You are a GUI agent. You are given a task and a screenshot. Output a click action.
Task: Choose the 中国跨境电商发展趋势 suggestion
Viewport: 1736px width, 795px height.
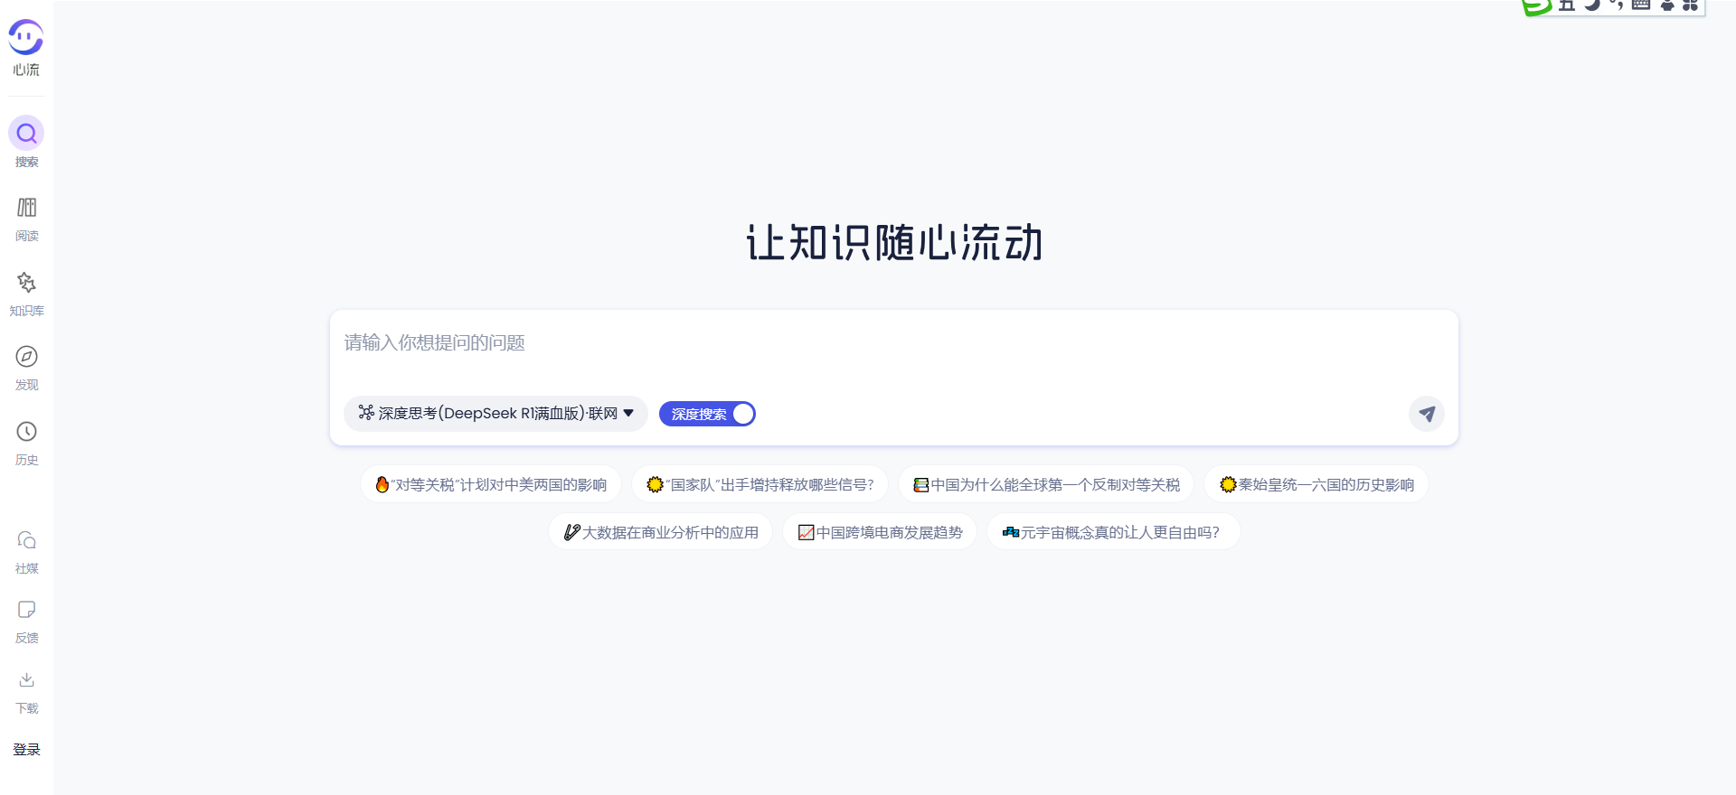point(880,533)
